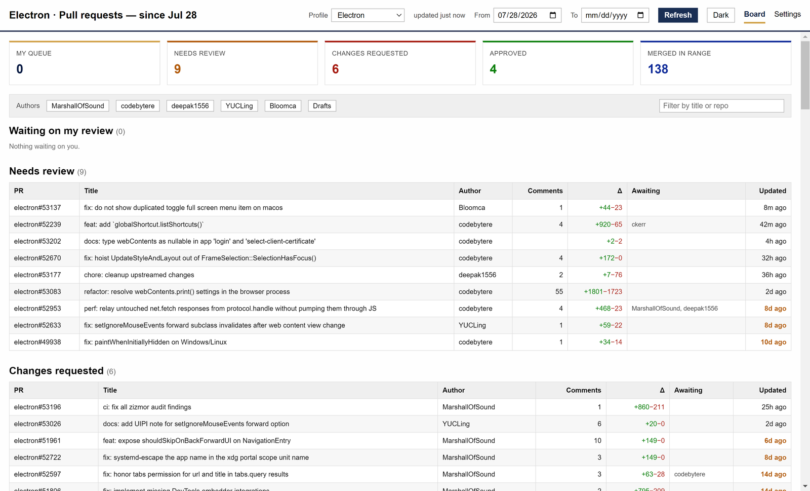Open pull request electron#53196

click(37, 407)
